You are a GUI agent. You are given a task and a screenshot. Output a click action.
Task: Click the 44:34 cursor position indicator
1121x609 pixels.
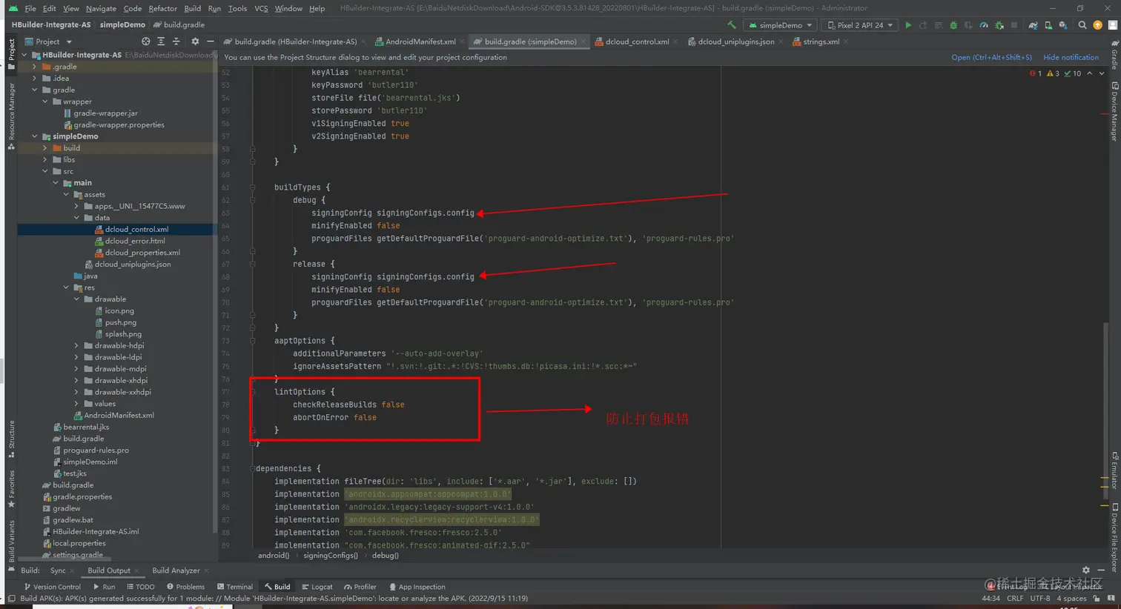point(991,599)
